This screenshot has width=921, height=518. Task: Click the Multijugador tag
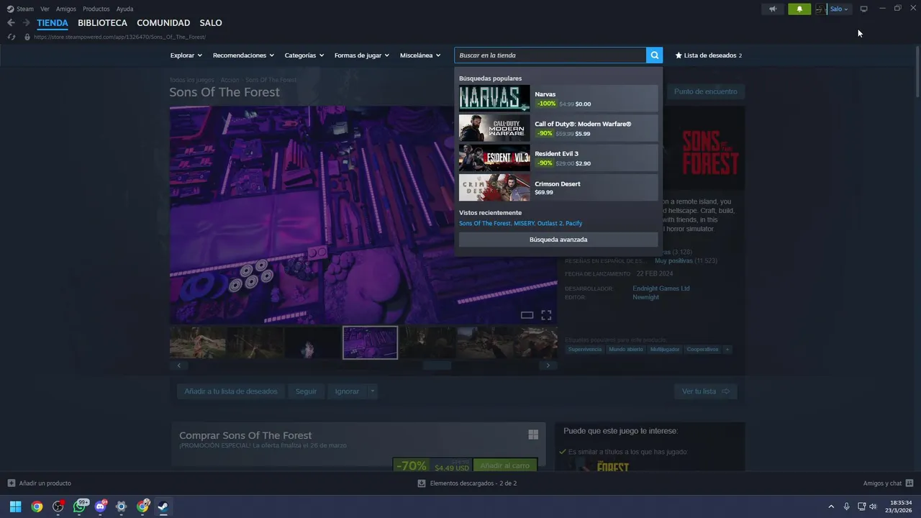(665, 350)
